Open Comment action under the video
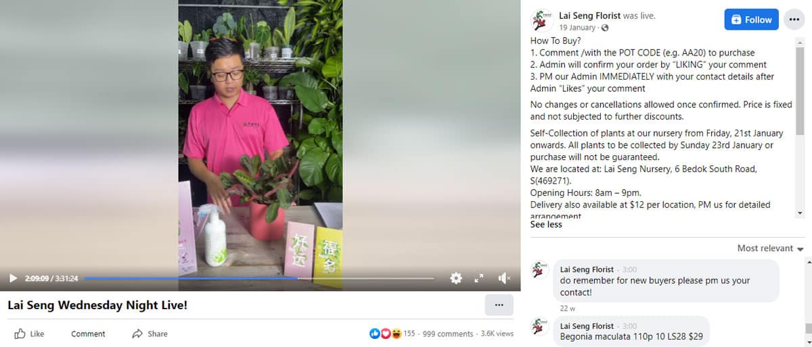812x347 pixels. (88, 333)
